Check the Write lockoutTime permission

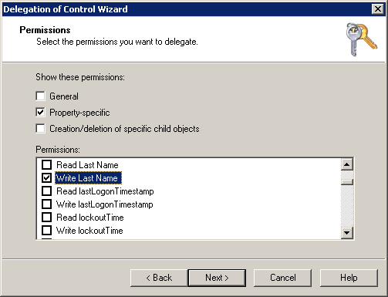pyautogui.click(x=46, y=231)
